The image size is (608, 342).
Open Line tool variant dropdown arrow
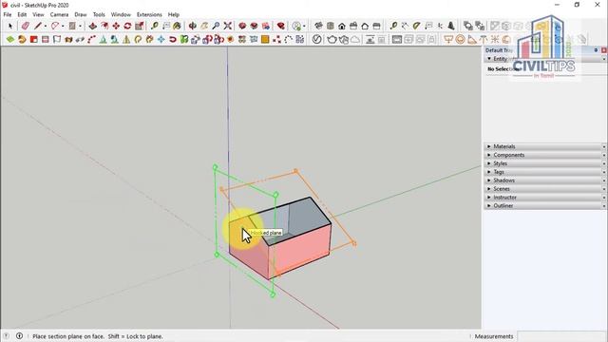click(46, 27)
